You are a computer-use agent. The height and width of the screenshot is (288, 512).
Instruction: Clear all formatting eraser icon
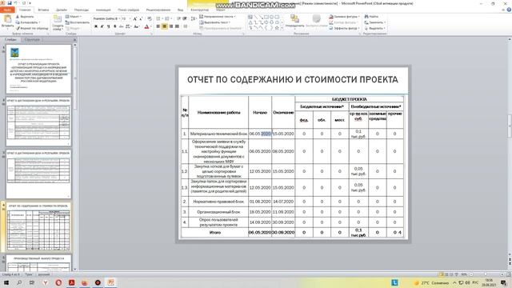pyautogui.click(x=150, y=18)
